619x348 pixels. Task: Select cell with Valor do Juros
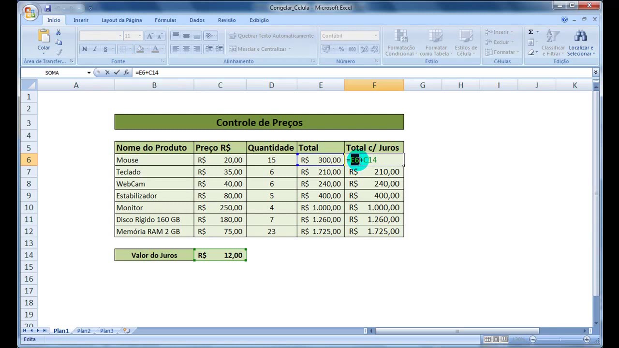[154, 255]
